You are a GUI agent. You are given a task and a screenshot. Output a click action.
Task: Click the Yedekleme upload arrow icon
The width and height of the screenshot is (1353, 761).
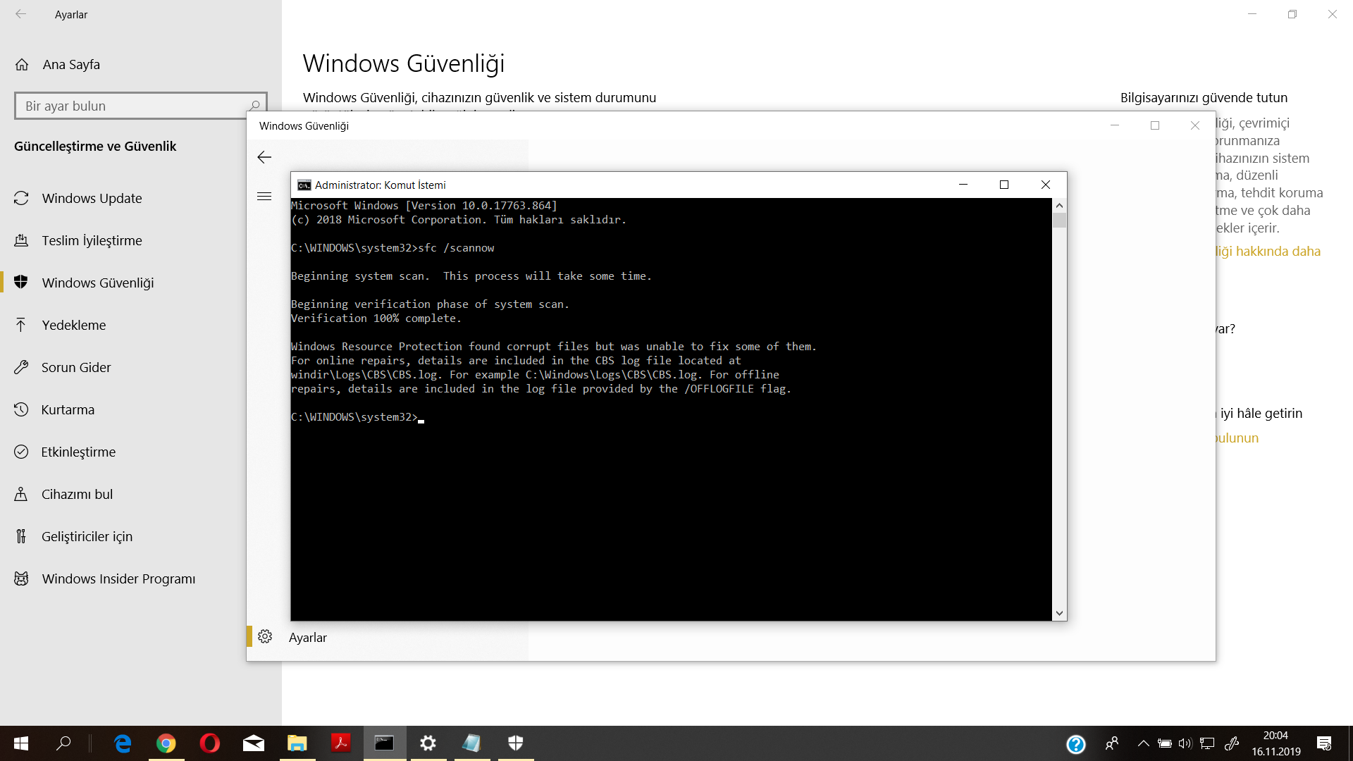click(21, 325)
